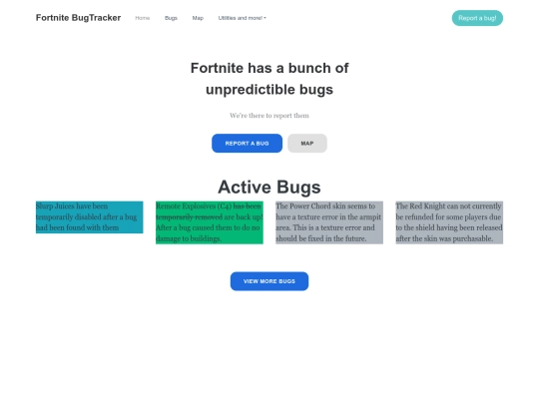Screen dimensions: 539x404
Task: Click the gray MAP button
Action: pyautogui.click(x=307, y=144)
